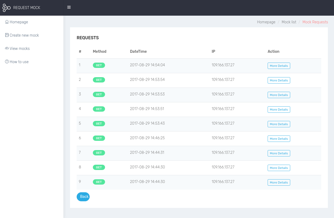Click Mock list breadcrumb link
Image resolution: width=334 pixels, height=218 pixels.
click(289, 22)
